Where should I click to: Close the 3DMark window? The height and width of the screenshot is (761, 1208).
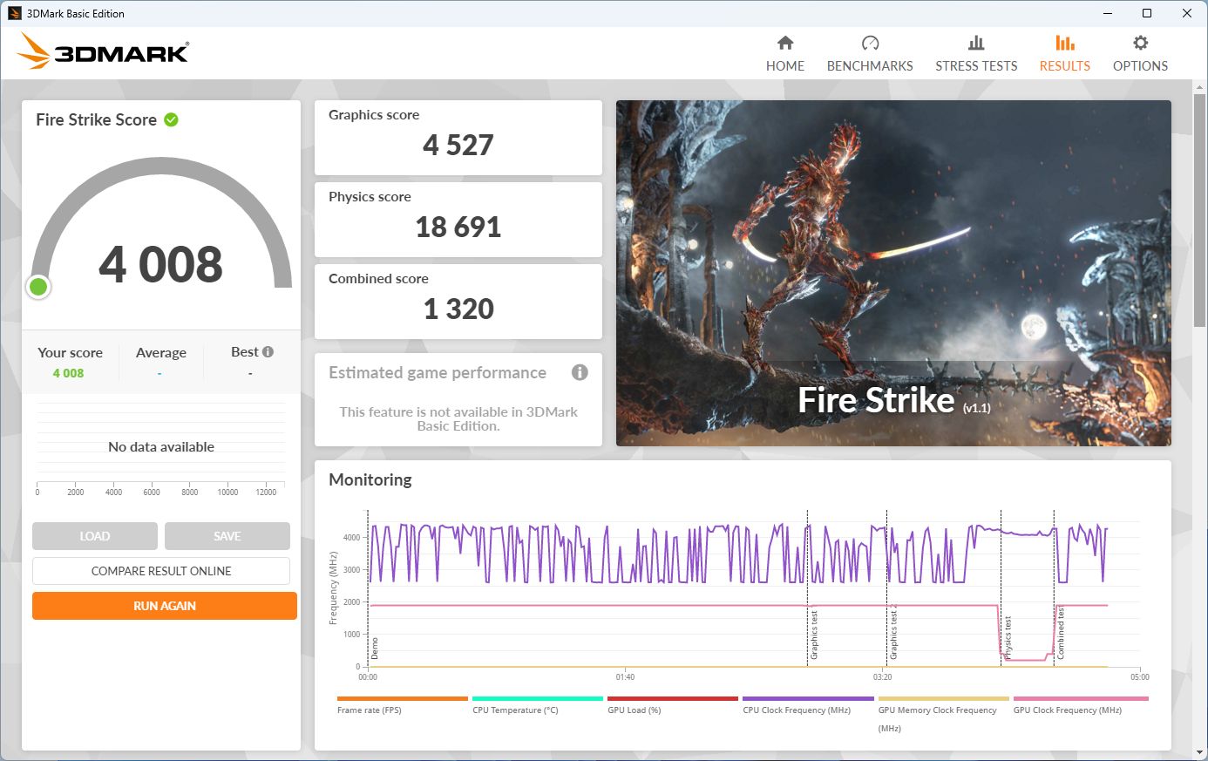point(1187,13)
